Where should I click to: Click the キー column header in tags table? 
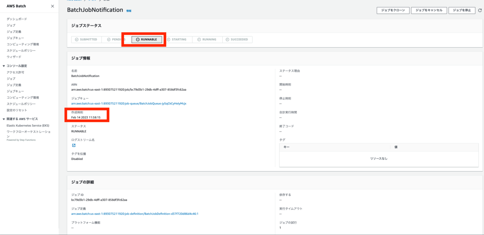(286, 147)
